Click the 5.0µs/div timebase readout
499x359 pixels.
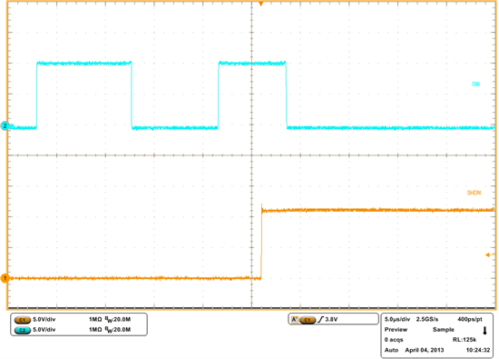click(397, 319)
